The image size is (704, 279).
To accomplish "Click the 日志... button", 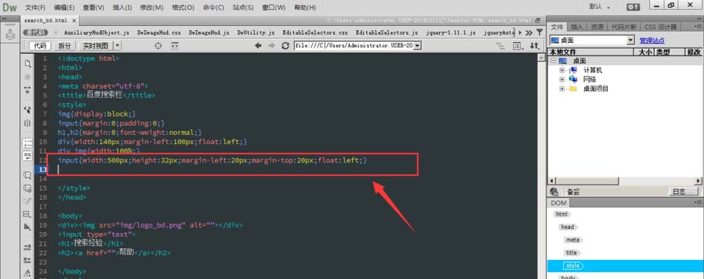I will (684, 192).
